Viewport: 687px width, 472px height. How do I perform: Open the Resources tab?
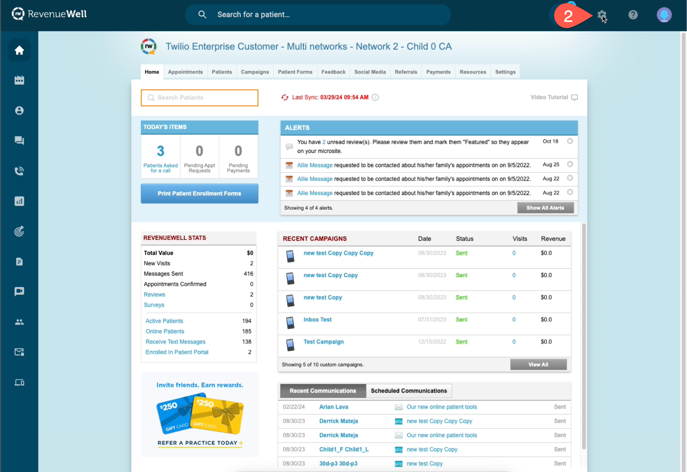[x=473, y=72]
